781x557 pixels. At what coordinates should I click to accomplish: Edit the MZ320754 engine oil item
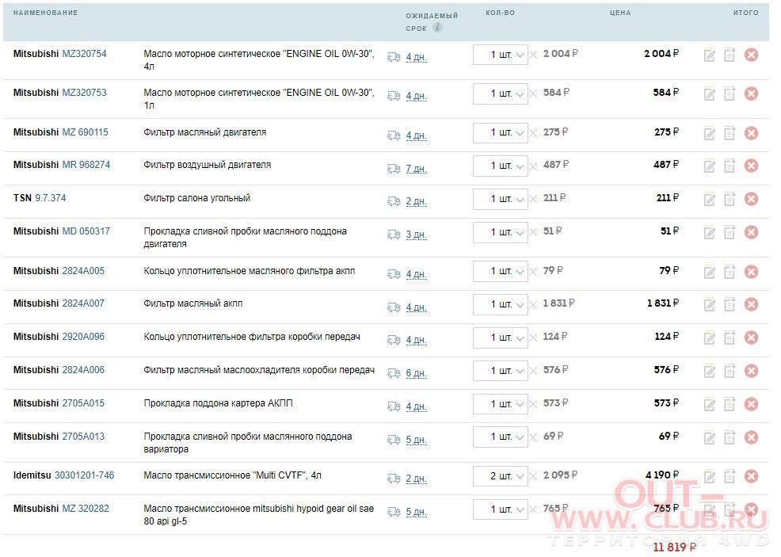[x=709, y=55]
